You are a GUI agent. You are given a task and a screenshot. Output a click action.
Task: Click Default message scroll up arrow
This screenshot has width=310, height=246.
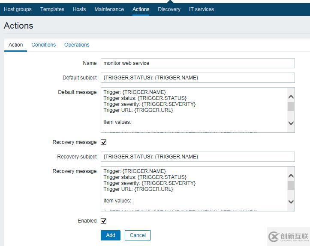[291, 97]
